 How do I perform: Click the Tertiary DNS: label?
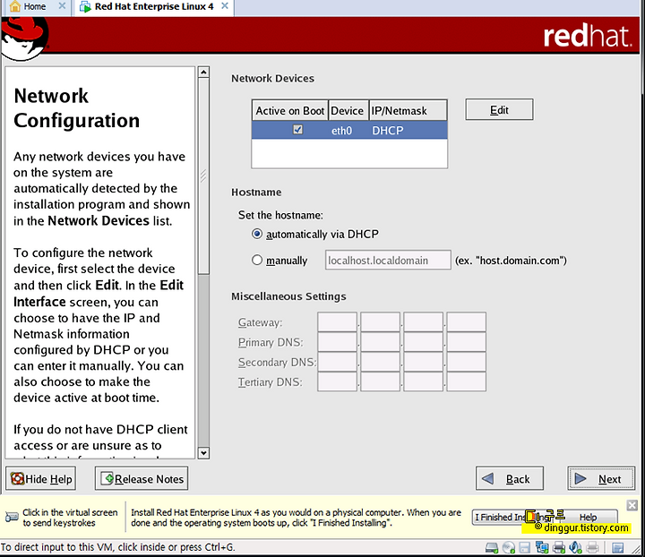click(x=270, y=381)
